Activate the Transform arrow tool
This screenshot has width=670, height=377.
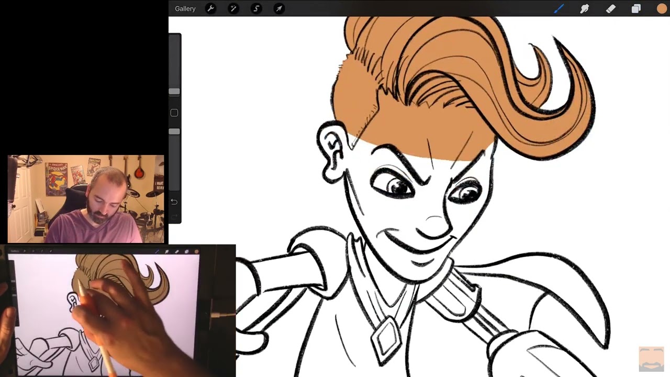tap(280, 8)
